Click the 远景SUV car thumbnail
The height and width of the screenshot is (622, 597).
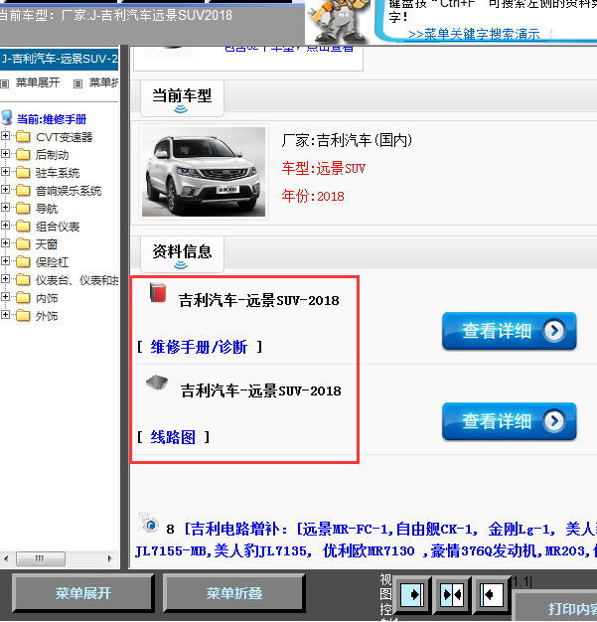pyautogui.click(x=204, y=172)
